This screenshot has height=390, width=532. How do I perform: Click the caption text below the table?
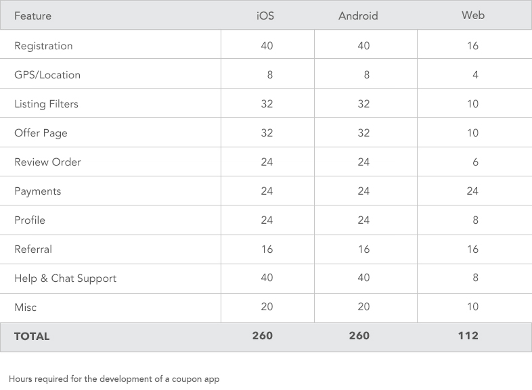114,379
